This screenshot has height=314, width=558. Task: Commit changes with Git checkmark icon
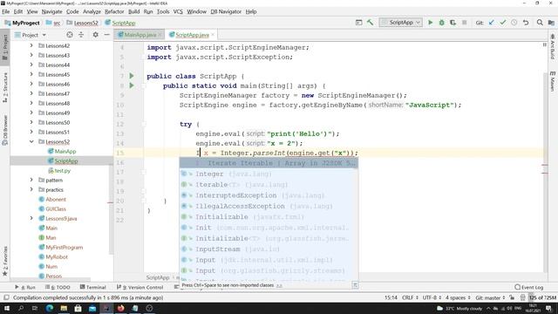(503, 23)
